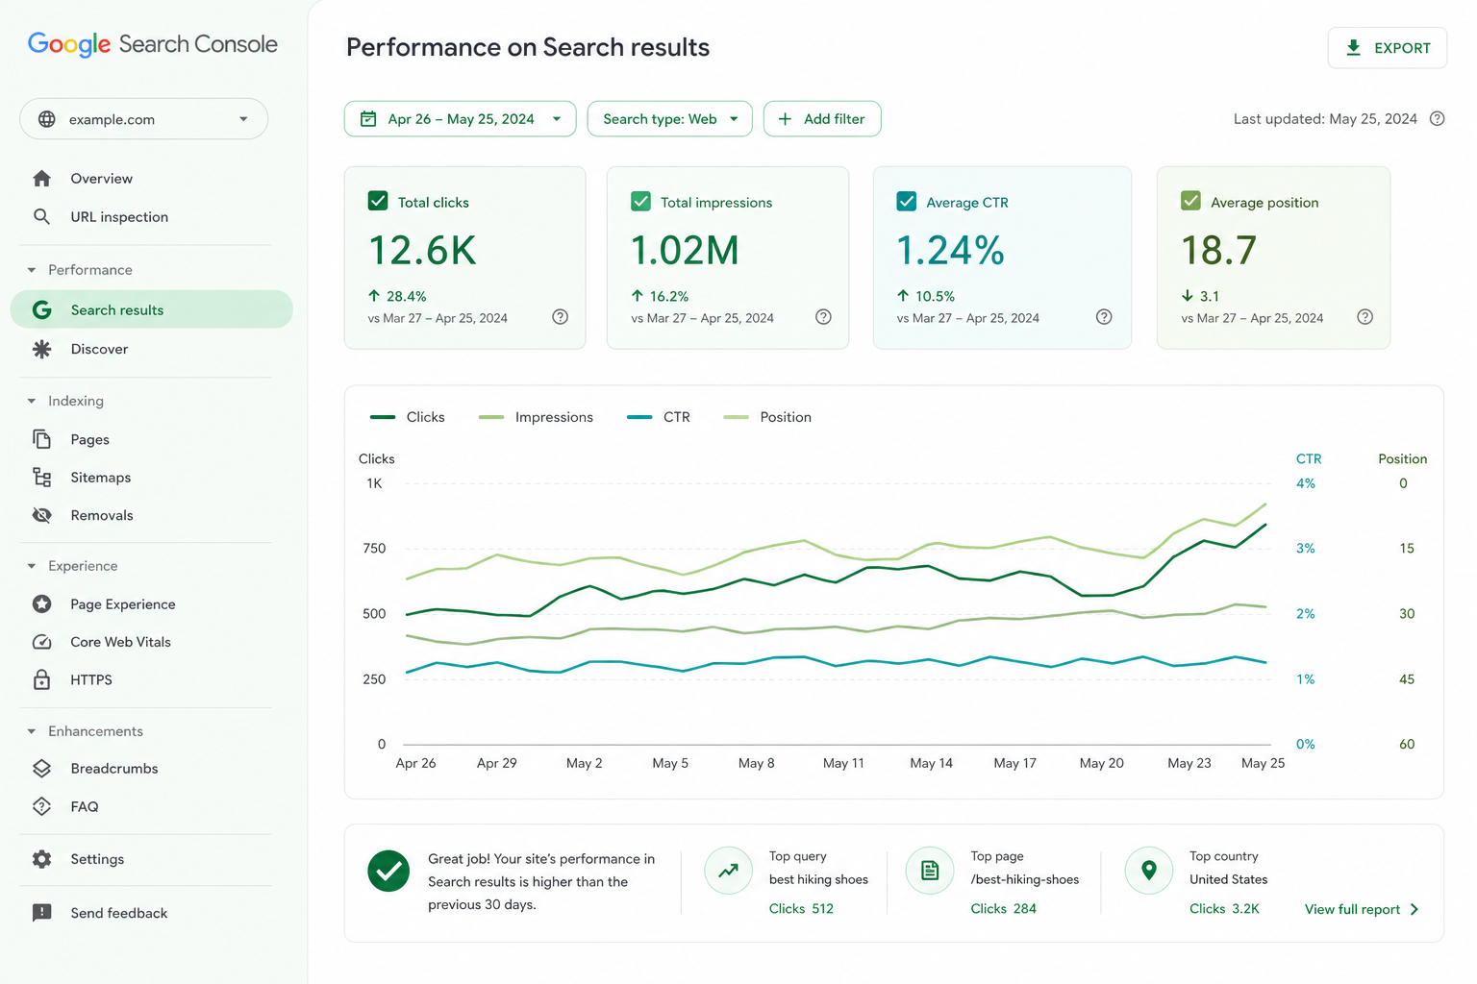Screen dimensions: 1477x984
Task: Collapse the Indexing section
Action: pyautogui.click(x=32, y=401)
